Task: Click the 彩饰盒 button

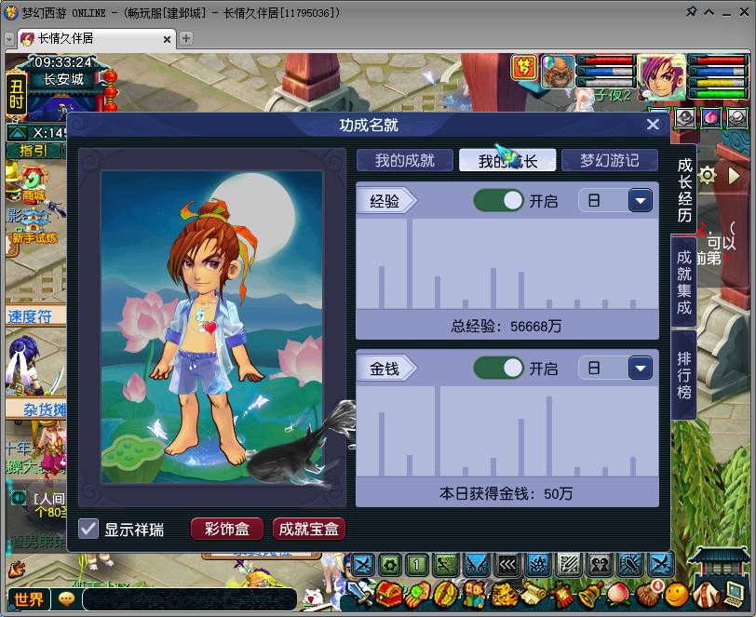Action: coord(227,529)
